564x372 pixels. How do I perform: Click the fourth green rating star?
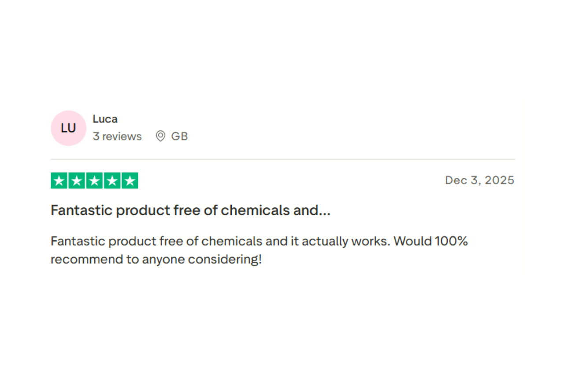point(112,180)
